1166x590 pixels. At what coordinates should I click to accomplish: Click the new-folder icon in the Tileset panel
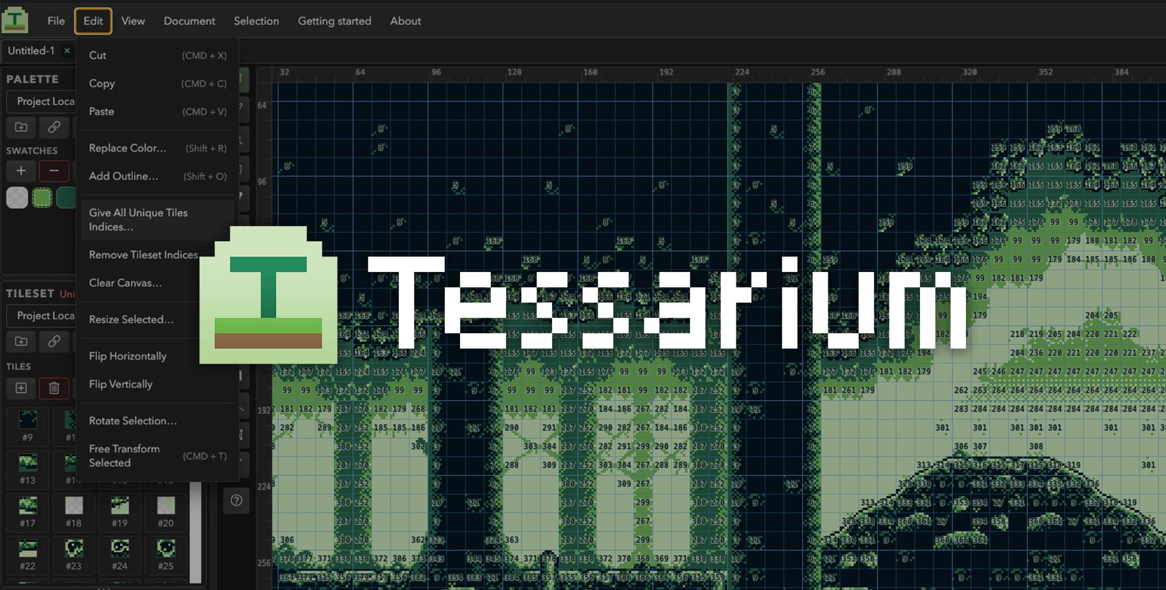pos(21,342)
